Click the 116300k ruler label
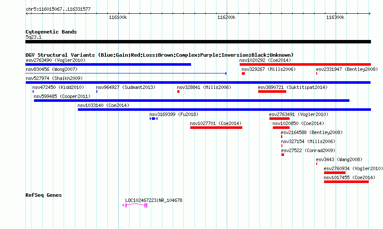Viewport: 383px width, 229px height. pyautogui.click(x=335, y=17)
